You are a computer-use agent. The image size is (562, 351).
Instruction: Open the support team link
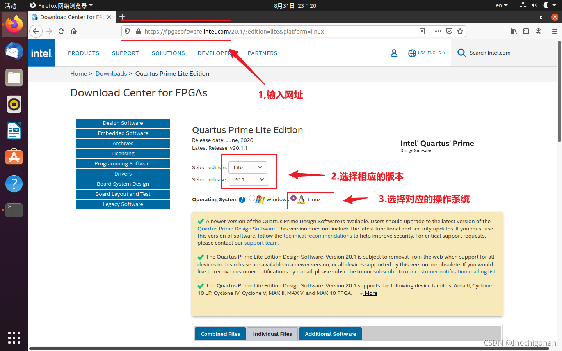click(x=261, y=243)
